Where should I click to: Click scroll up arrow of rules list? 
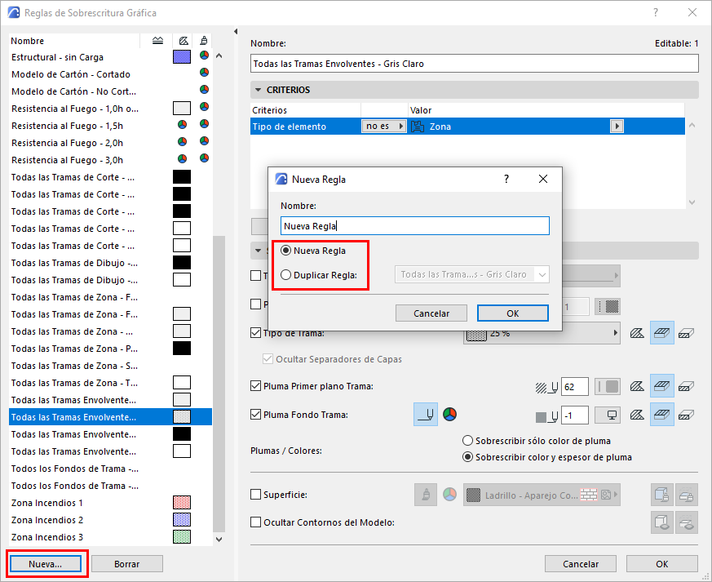point(219,56)
